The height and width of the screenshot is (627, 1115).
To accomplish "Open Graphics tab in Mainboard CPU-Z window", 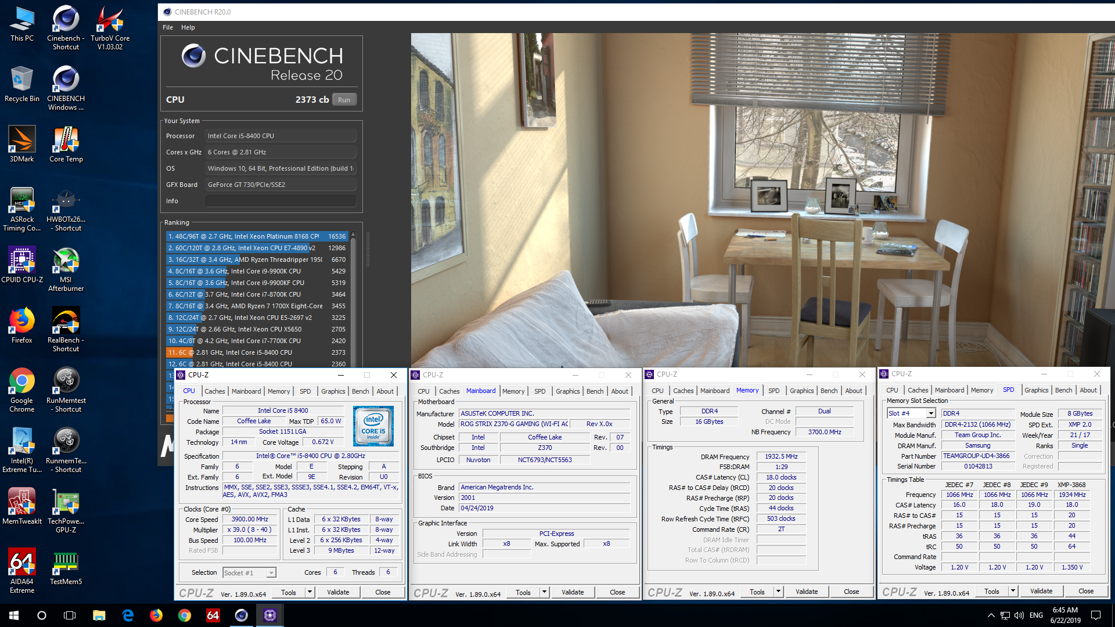I will (x=568, y=391).
